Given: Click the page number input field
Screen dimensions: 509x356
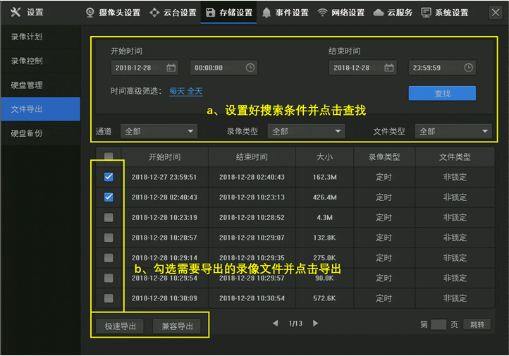Looking at the screenshot, I should [x=439, y=325].
